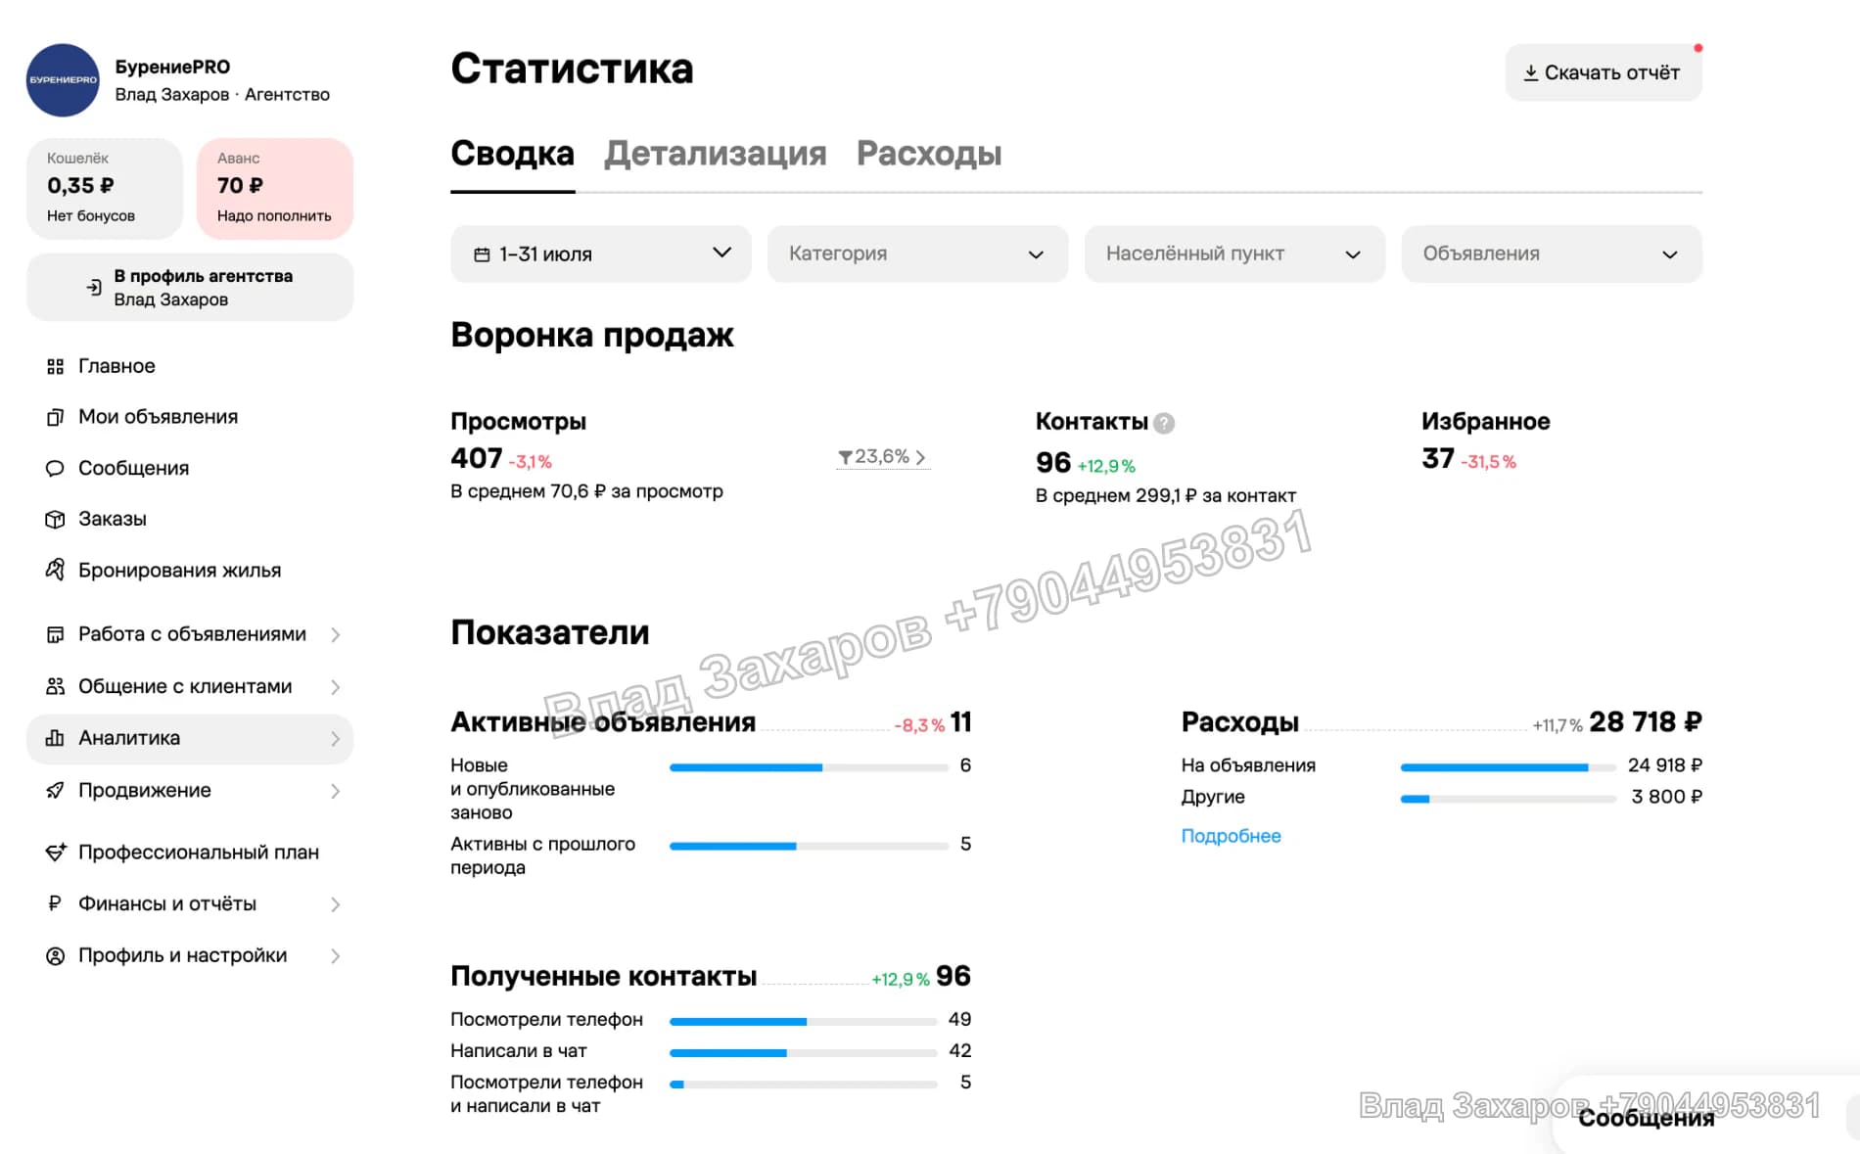Click the БурениеPRO profile avatar

(63, 80)
